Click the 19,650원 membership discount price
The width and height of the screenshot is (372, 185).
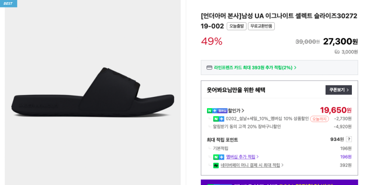pyautogui.click(x=336, y=110)
